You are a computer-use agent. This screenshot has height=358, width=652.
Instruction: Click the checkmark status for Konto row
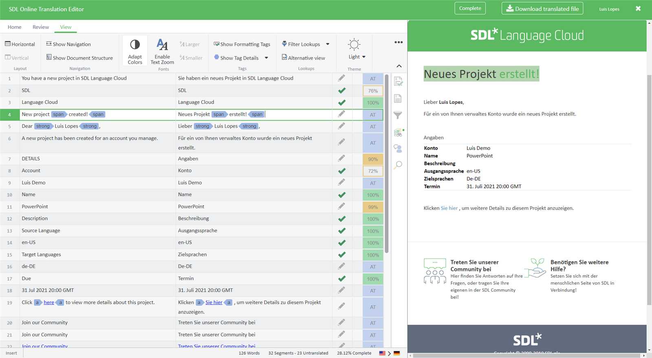(342, 171)
